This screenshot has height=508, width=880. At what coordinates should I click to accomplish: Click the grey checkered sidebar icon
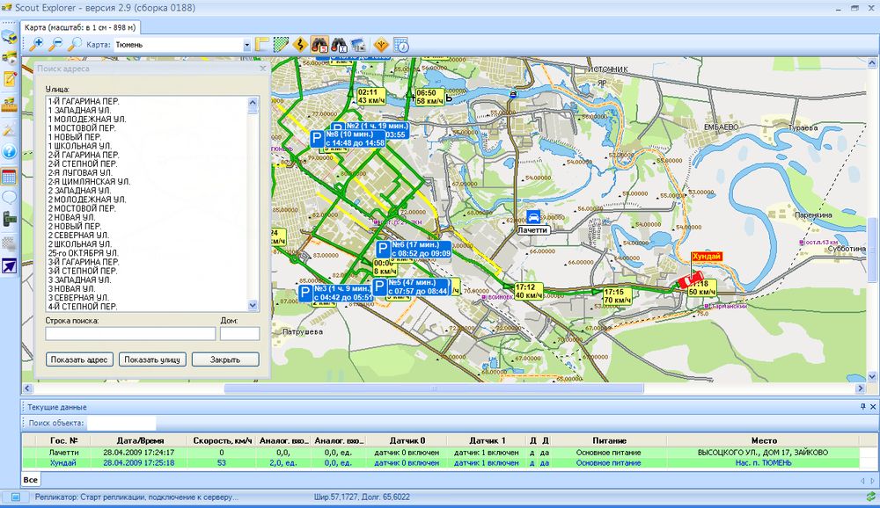click(10, 243)
